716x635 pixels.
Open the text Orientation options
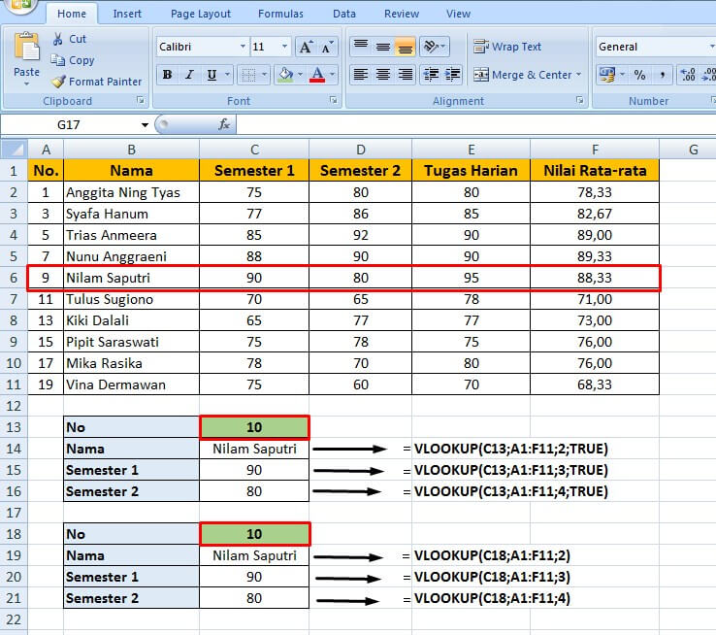click(435, 47)
